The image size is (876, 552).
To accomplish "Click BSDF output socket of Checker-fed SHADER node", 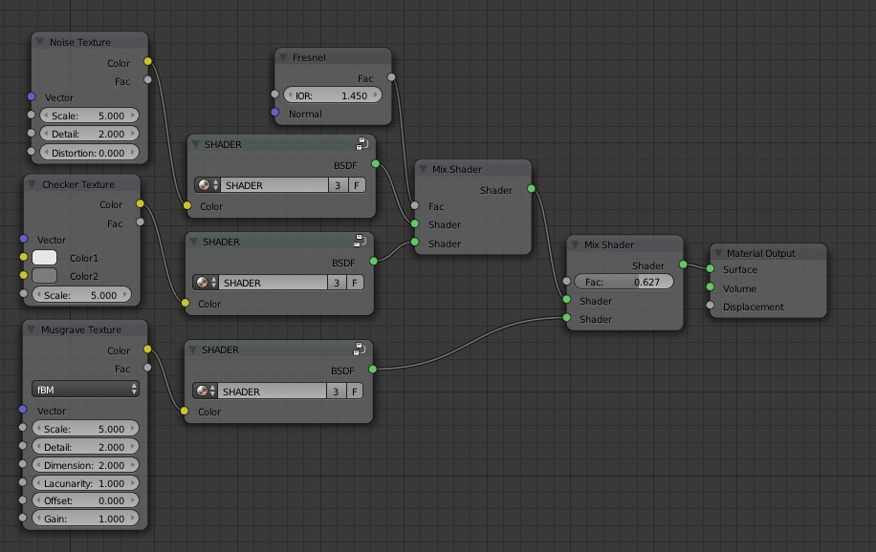I will (x=374, y=262).
